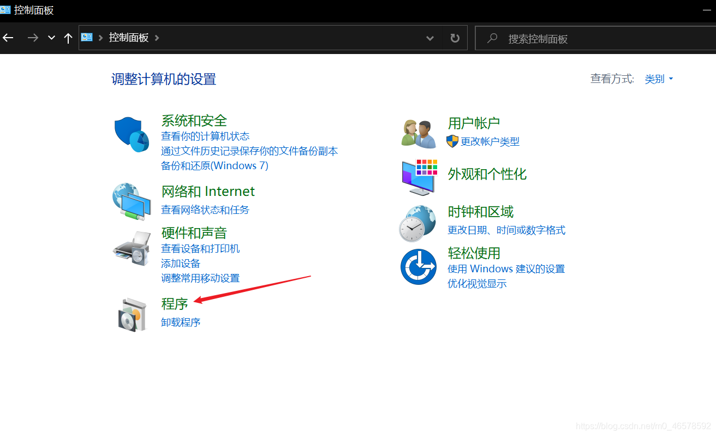The image size is (716, 436).
Task: Click 查看网络状态和任务
Action: 205,208
